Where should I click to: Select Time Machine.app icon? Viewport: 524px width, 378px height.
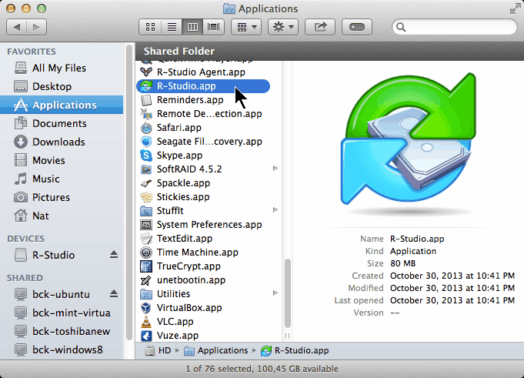coord(146,253)
